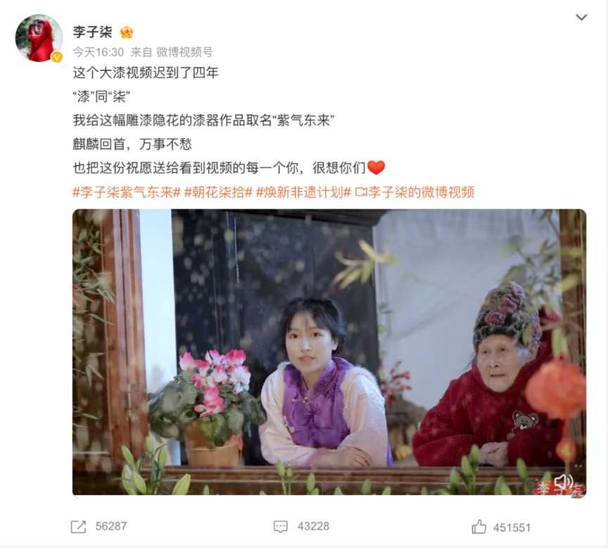Open 李子柒 profile avatar

[39, 38]
